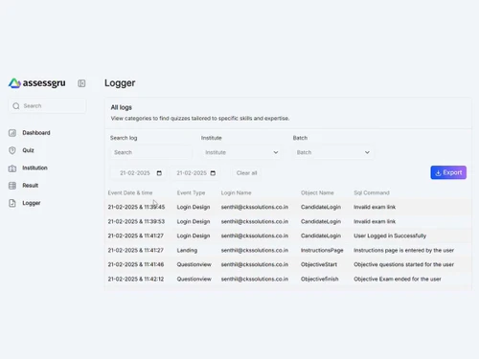Click the Login Name column header
479x359 pixels.
point(236,192)
